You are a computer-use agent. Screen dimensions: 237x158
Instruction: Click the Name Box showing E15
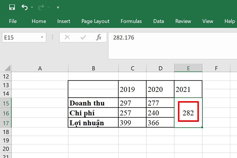[21, 37]
